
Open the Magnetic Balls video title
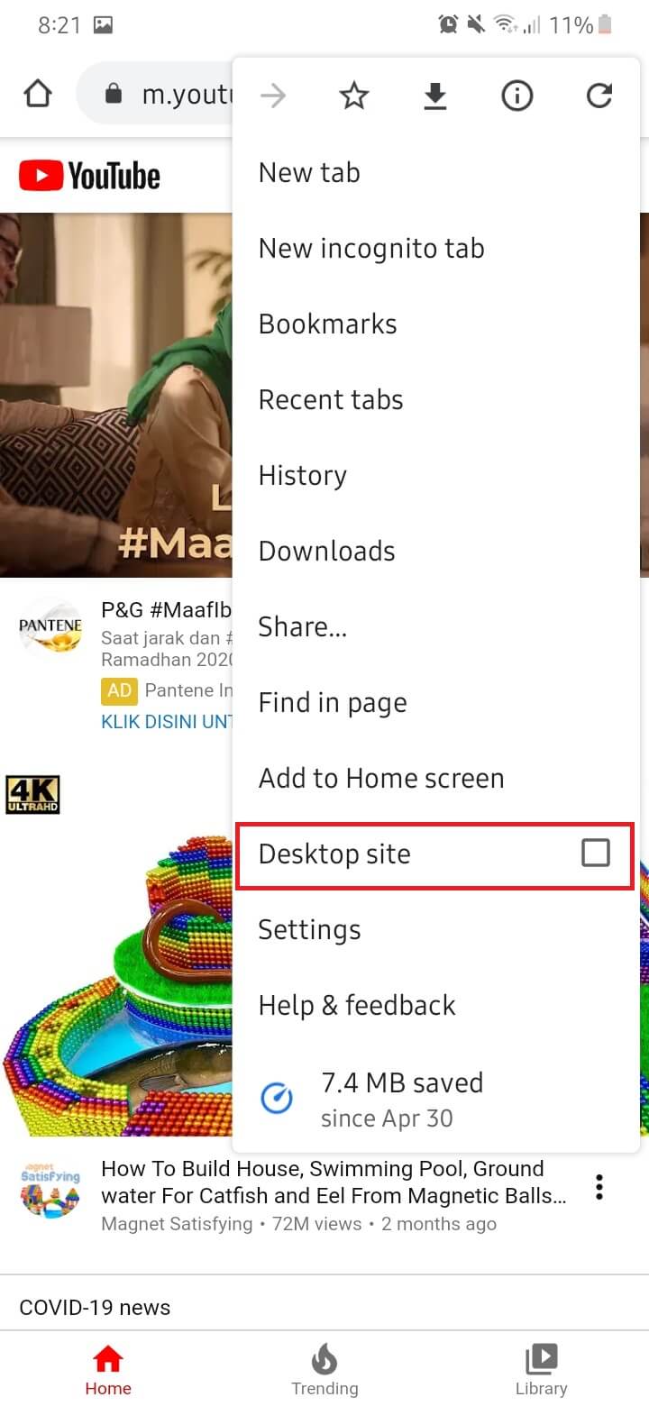(334, 1182)
